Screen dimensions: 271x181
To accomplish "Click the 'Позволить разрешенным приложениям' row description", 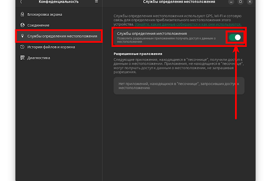I will click(x=167, y=40).
